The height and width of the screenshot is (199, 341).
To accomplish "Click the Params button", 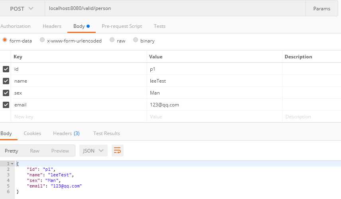I will [321, 8].
